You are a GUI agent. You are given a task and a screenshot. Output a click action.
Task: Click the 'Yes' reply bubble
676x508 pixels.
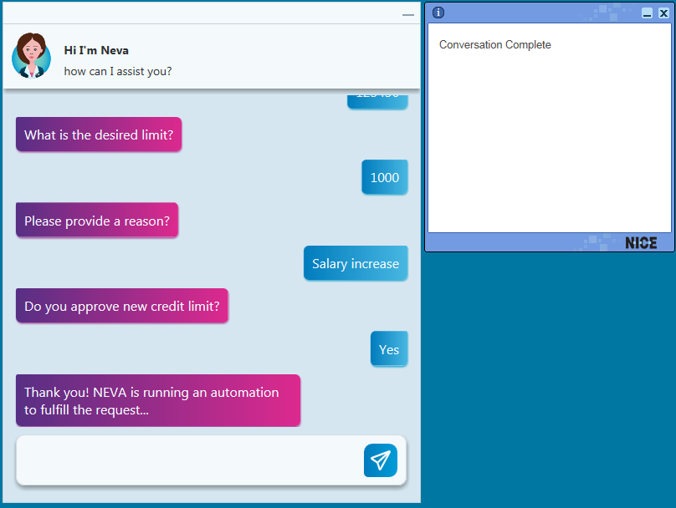389,349
